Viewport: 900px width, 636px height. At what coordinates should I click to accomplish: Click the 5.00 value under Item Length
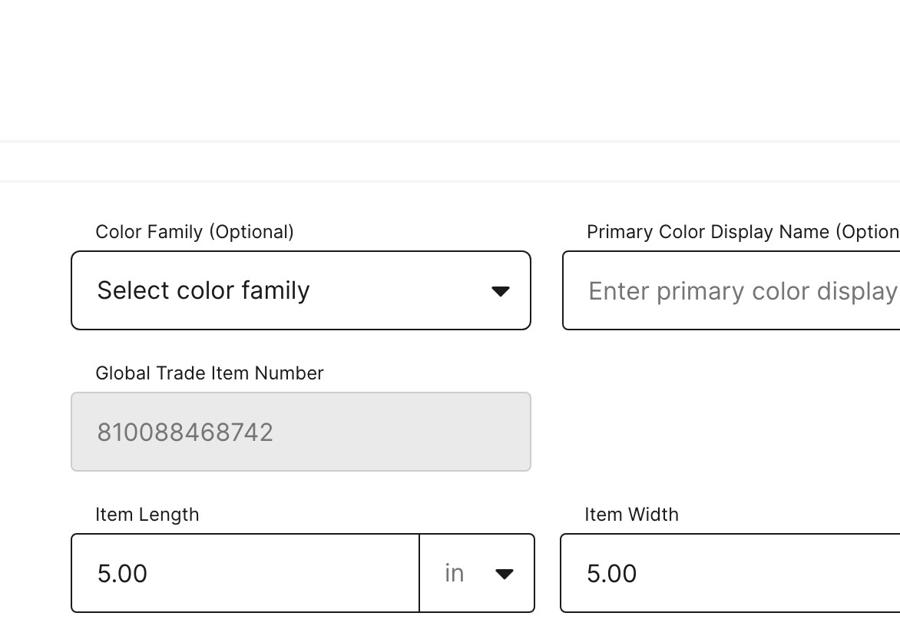(x=122, y=574)
